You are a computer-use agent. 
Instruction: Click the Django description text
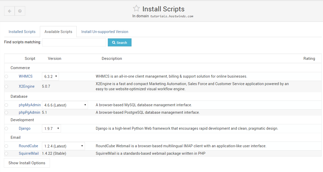click(187, 128)
